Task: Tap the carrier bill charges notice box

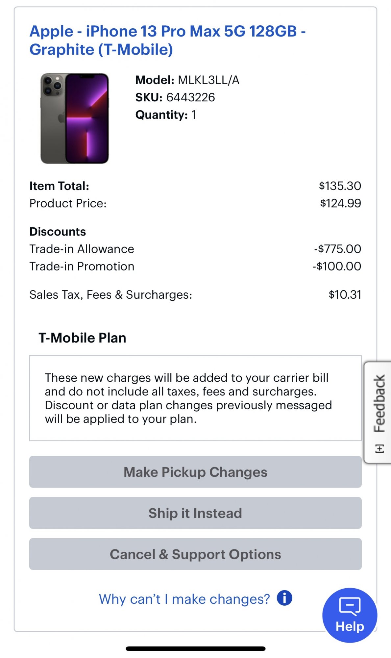Action: tap(195, 398)
